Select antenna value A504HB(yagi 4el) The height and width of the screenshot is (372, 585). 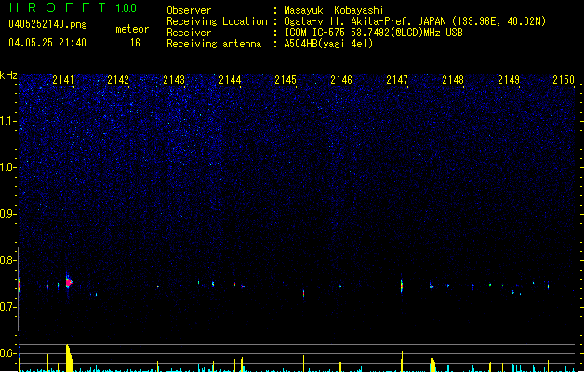[x=328, y=44]
